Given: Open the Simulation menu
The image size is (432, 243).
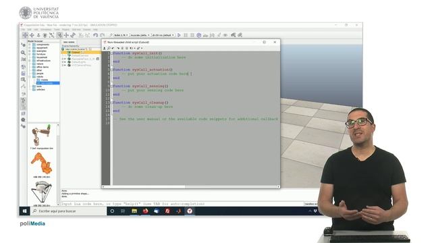Looking at the screenshot, I should (x=46, y=30).
